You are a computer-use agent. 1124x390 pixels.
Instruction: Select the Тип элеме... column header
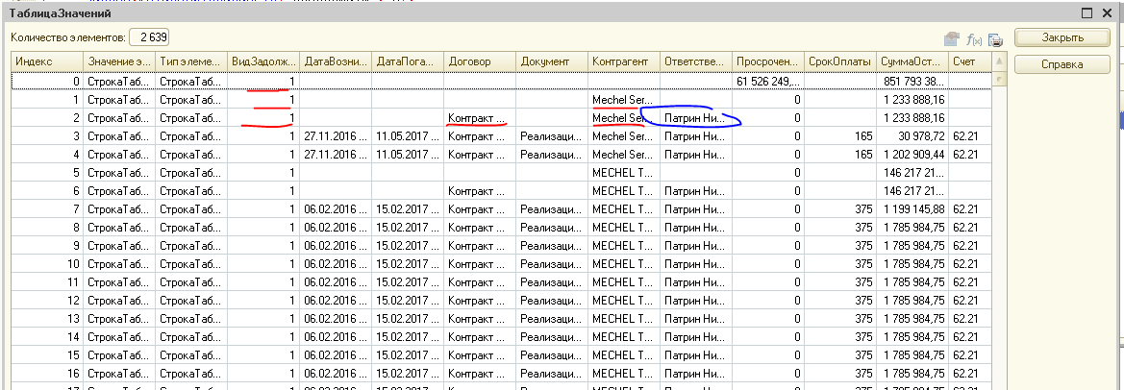190,62
